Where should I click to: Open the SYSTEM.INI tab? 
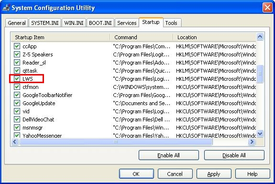pos(45,23)
